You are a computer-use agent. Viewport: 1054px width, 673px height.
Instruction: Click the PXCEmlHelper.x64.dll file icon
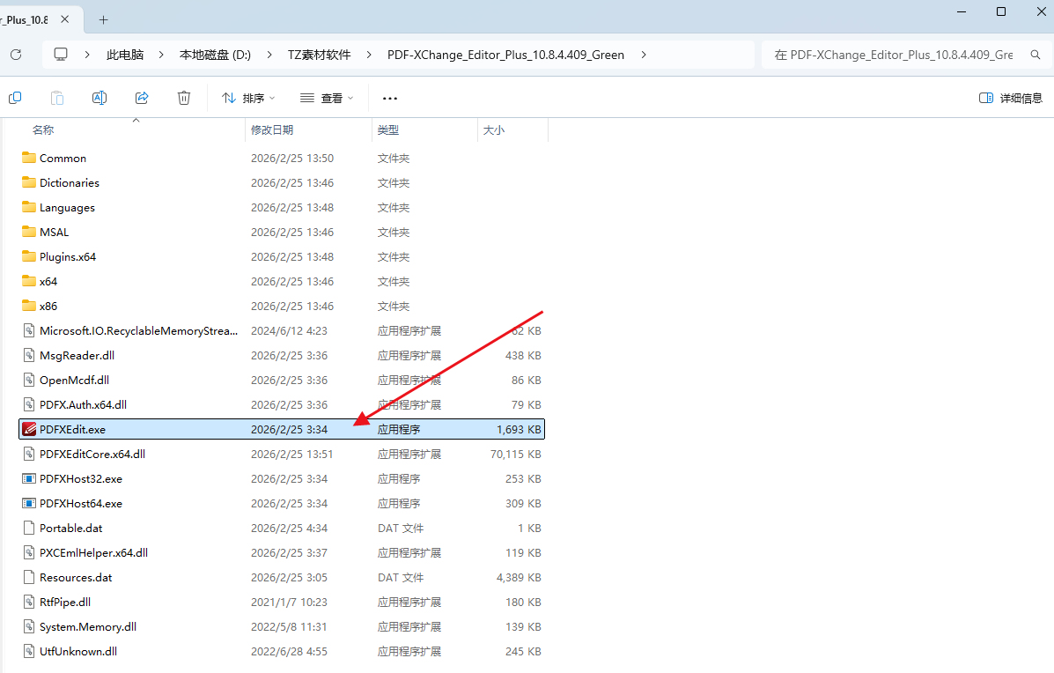[29, 552]
